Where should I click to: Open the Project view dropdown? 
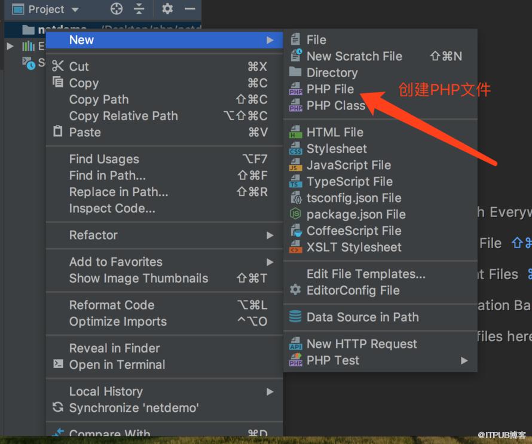click(75, 10)
